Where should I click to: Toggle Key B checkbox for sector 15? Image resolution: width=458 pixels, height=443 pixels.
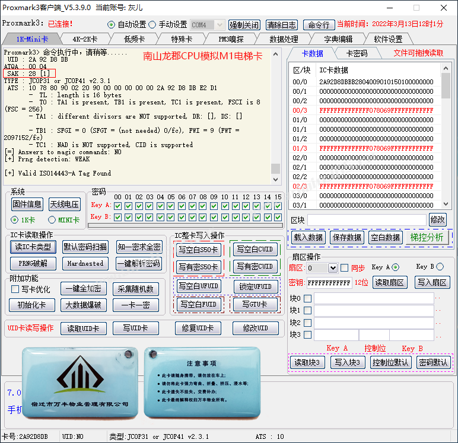[278, 217]
